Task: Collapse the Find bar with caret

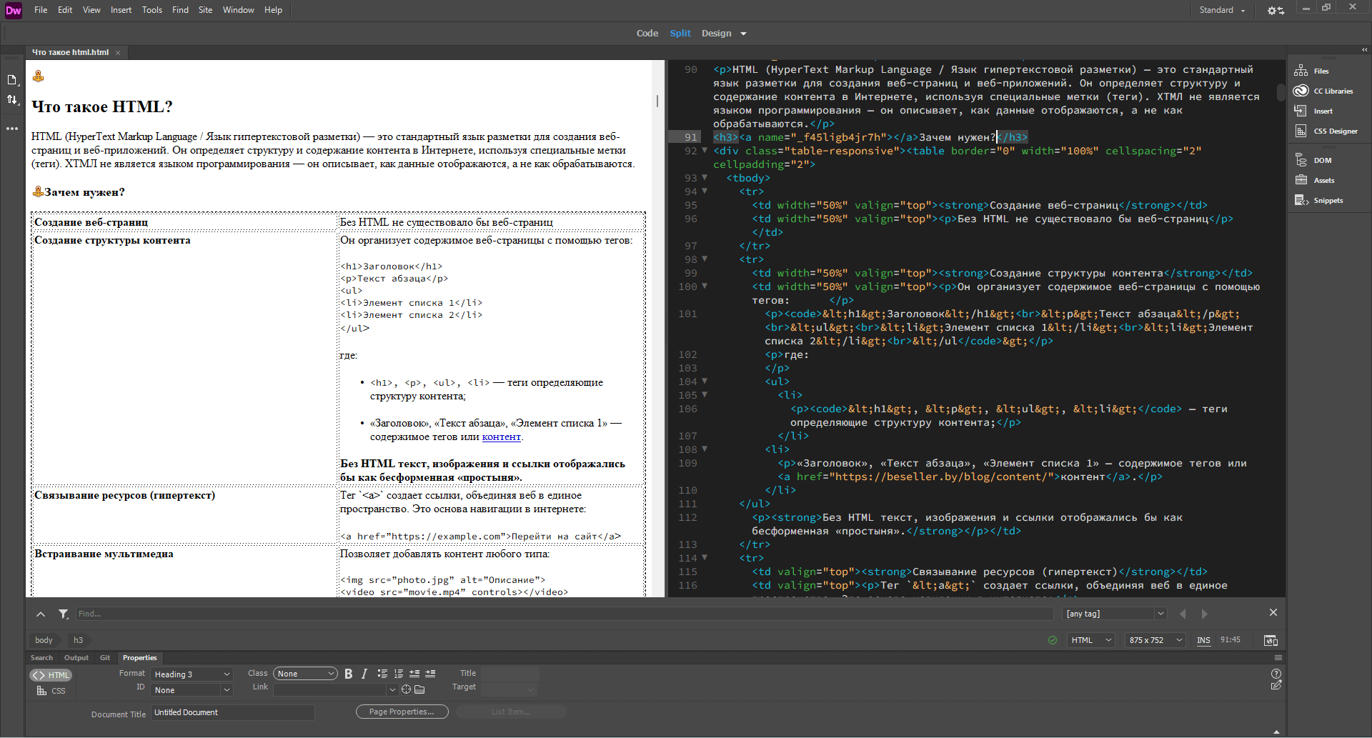Action: (41, 614)
